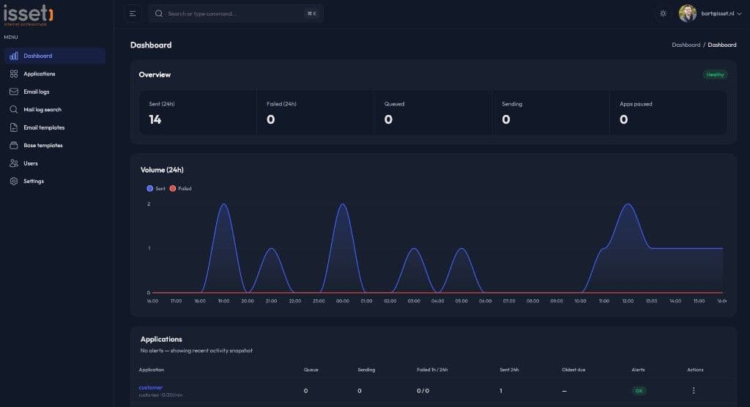Select the Apps paused stat card
This screenshot has height=407, width=750.
tap(669, 113)
